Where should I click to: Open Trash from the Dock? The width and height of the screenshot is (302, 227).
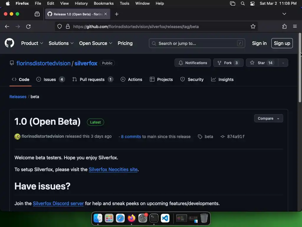[x=204, y=218]
